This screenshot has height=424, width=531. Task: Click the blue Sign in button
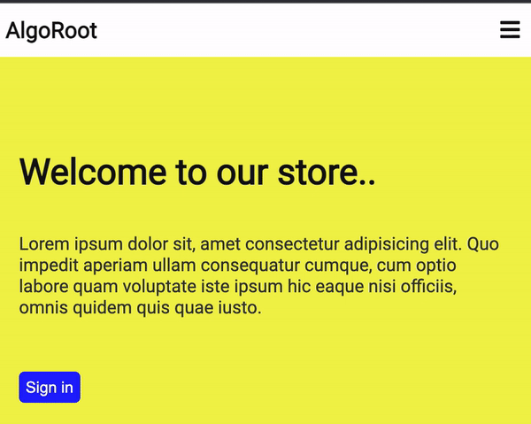click(x=50, y=387)
